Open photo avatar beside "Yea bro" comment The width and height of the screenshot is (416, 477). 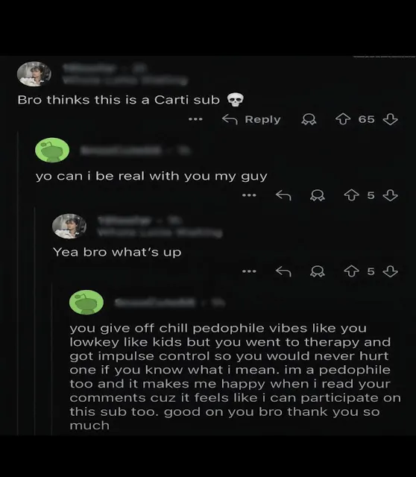(69, 226)
